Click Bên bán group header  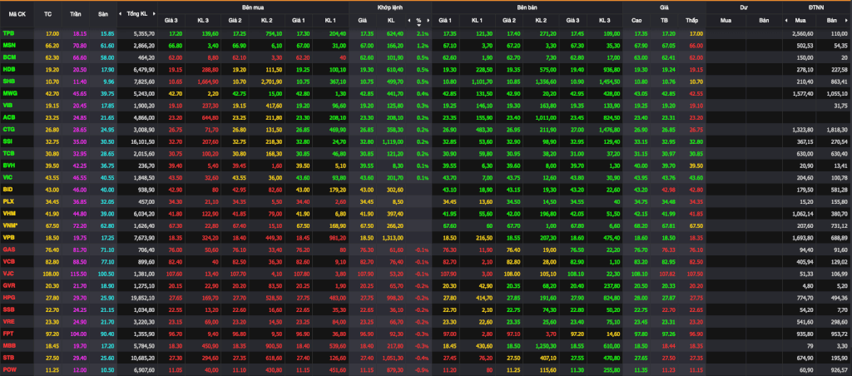(x=527, y=7)
